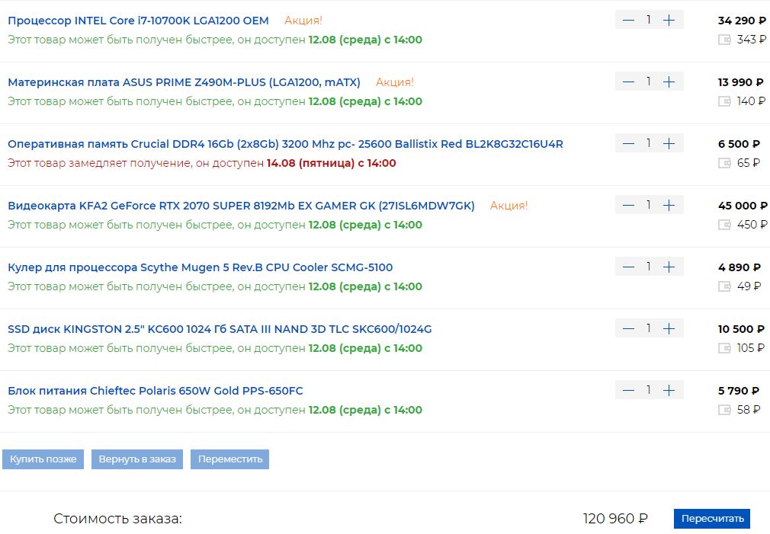The height and width of the screenshot is (534, 770).
Task: Click green availability notice under KINGSTON SSD
Action: pos(214,348)
